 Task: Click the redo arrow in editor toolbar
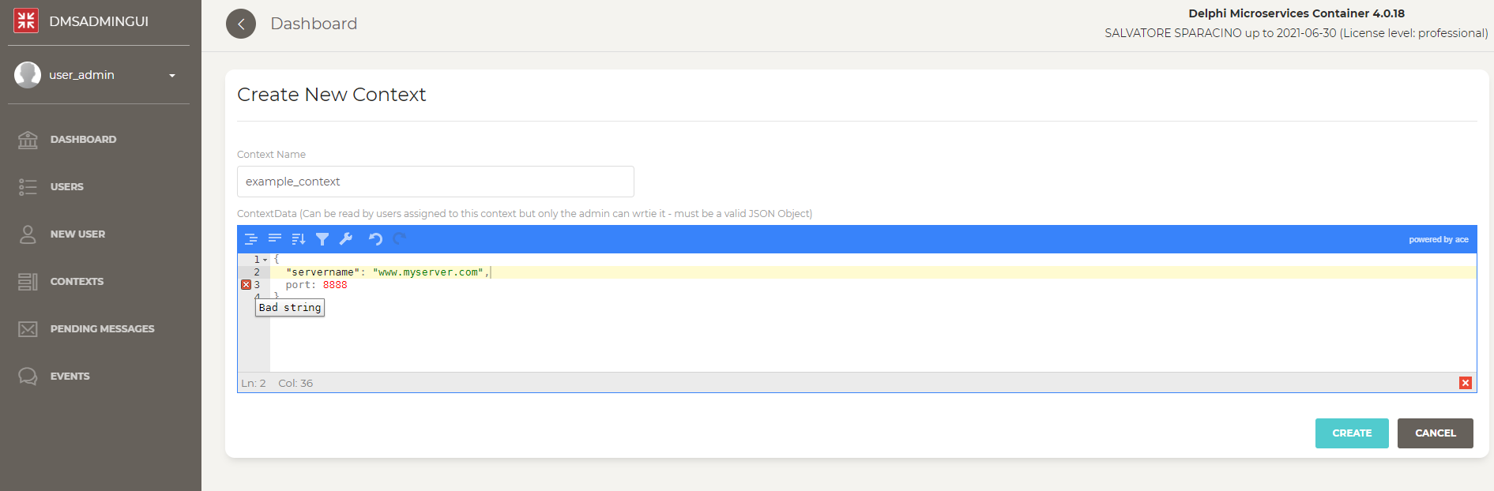pyautogui.click(x=400, y=239)
